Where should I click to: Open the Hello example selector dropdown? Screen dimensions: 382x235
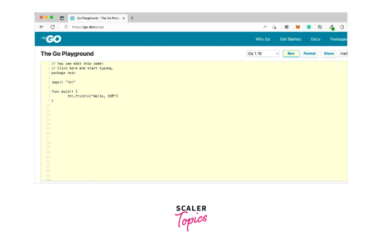click(343, 53)
